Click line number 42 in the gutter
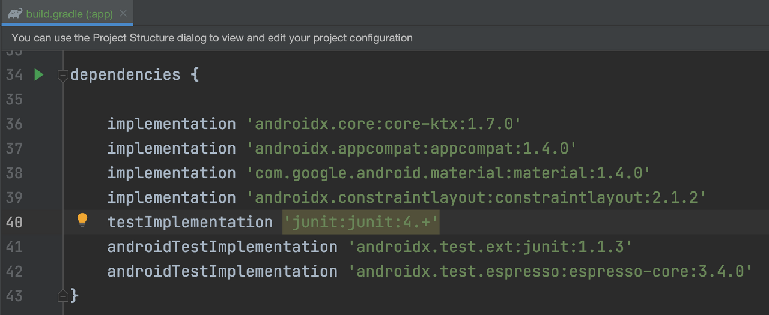769x315 pixels. [x=14, y=272]
